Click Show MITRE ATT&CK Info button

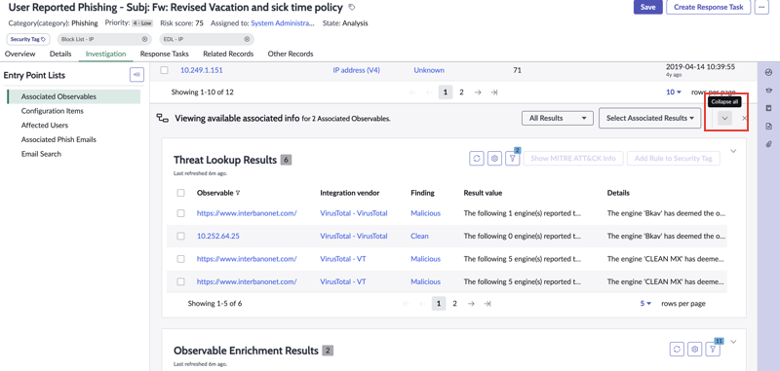click(x=573, y=159)
